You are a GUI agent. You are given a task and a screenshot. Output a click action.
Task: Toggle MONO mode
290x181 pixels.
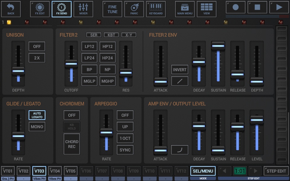[x=37, y=127]
